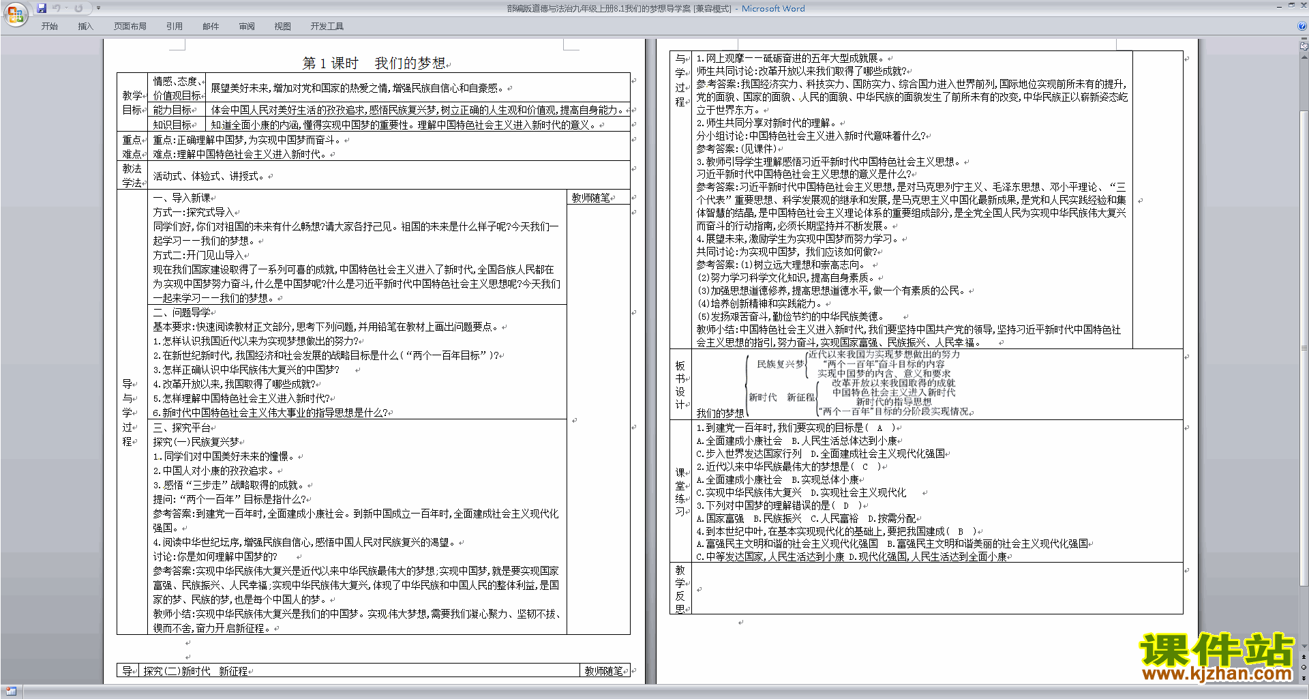Open the Select Browse Object round button

pyautogui.click(x=1304, y=668)
